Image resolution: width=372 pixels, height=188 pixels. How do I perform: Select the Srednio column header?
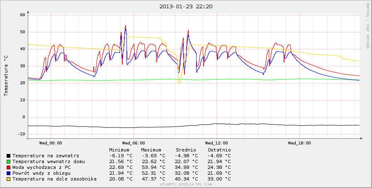point(185,150)
